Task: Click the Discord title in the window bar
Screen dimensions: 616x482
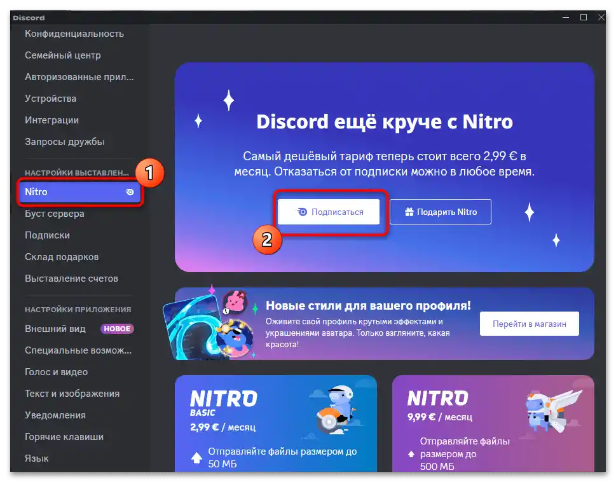Action: tap(29, 18)
